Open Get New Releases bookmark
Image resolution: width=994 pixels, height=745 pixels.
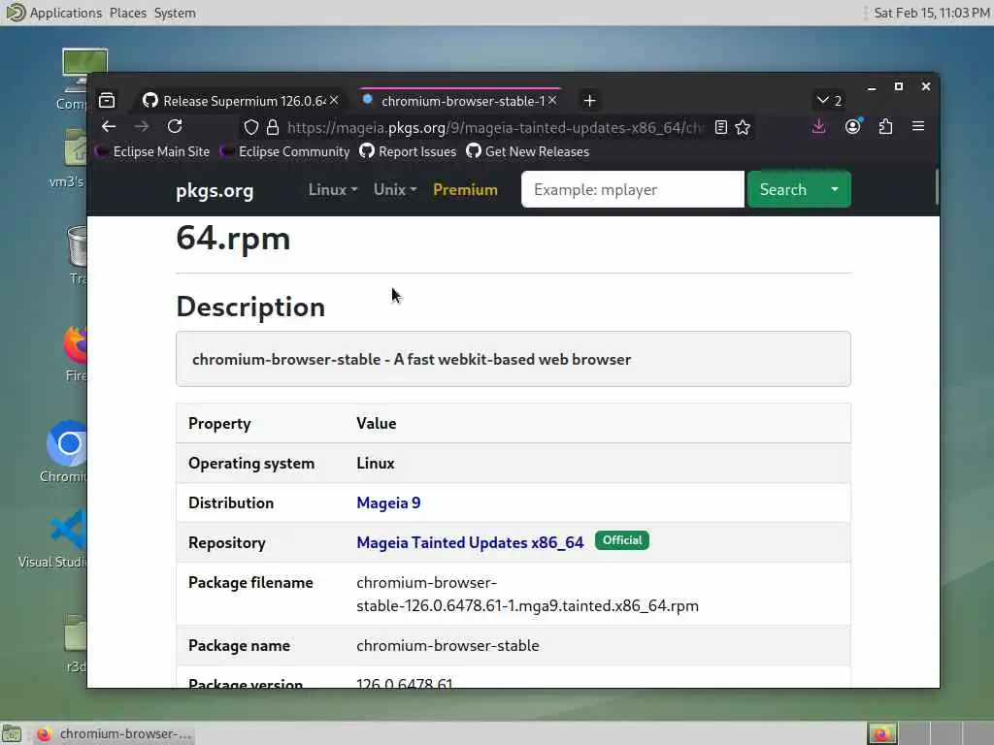coord(527,151)
